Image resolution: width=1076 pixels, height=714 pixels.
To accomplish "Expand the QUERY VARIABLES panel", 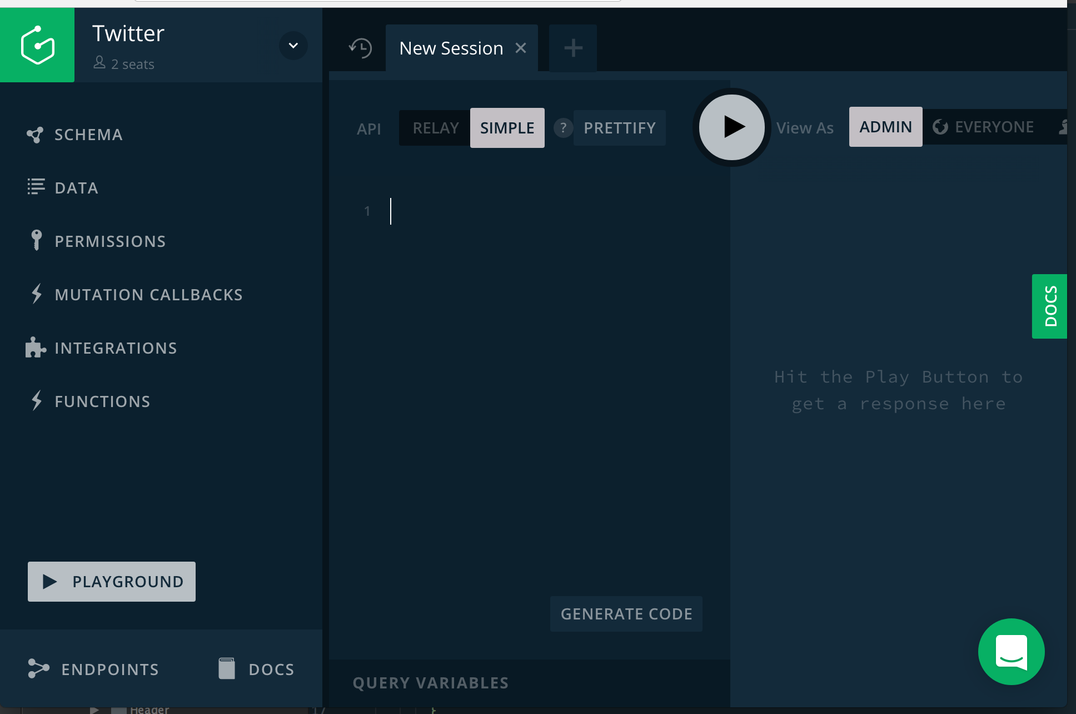I will (430, 682).
